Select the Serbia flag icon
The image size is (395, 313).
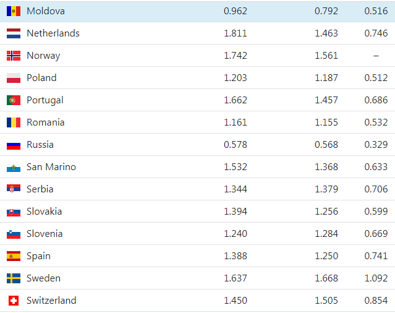pos(14,189)
